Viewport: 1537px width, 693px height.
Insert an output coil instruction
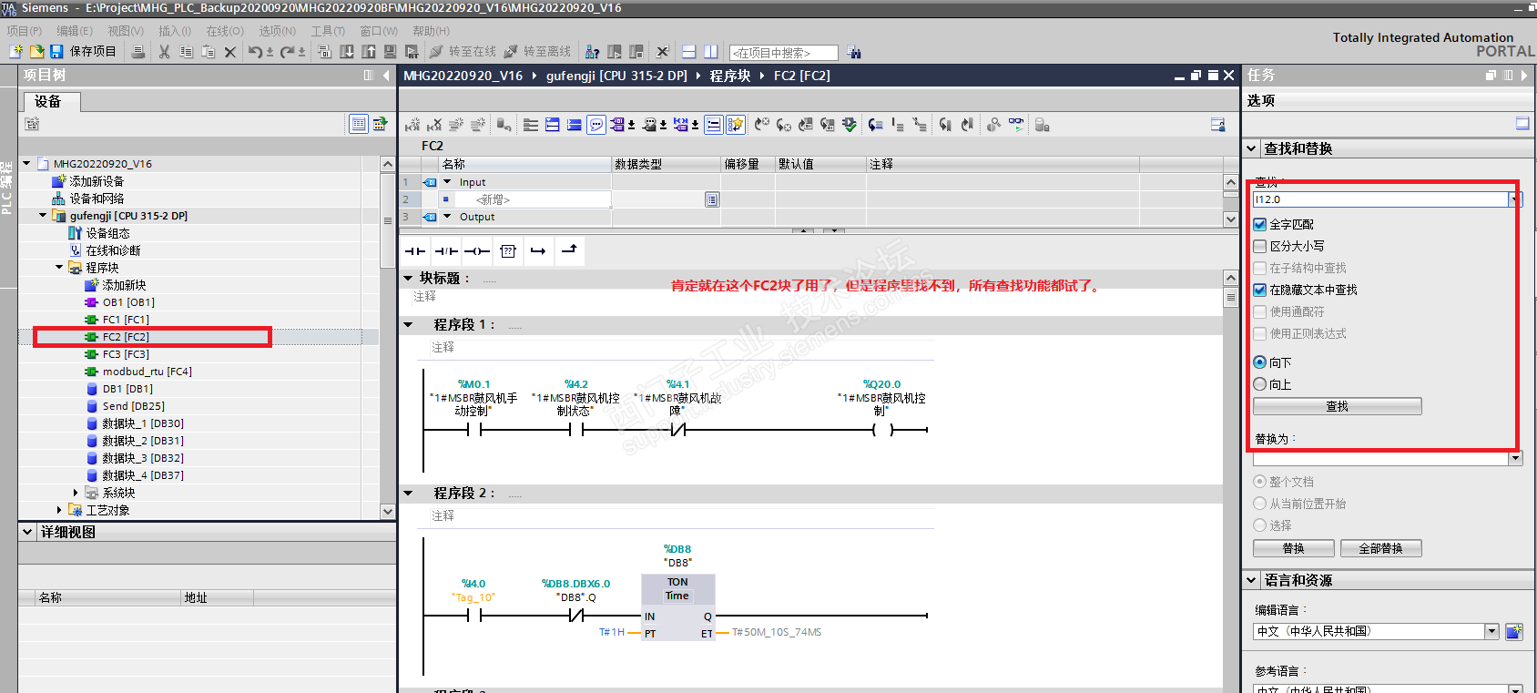pyautogui.click(x=477, y=251)
